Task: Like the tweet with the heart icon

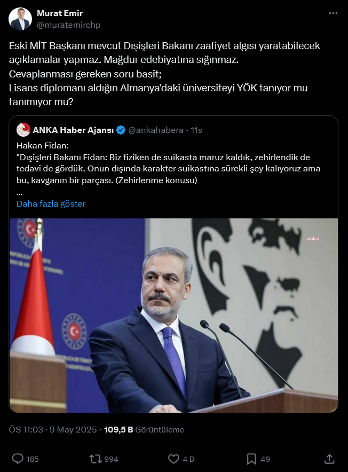Action: pyautogui.click(x=173, y=459)
